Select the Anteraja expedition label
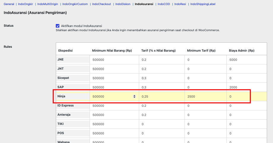Viewport: 273px width, 143px height. click(x=64, y=115)
